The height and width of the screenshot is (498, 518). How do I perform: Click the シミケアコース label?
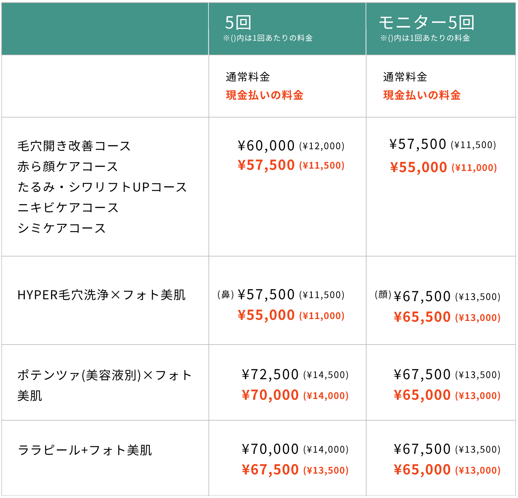point(61,228)
